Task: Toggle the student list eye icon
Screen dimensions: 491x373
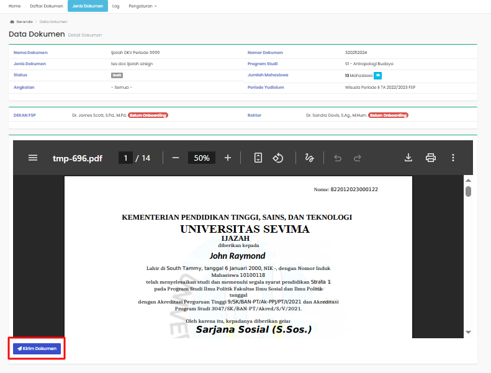Action: (378, 75)
